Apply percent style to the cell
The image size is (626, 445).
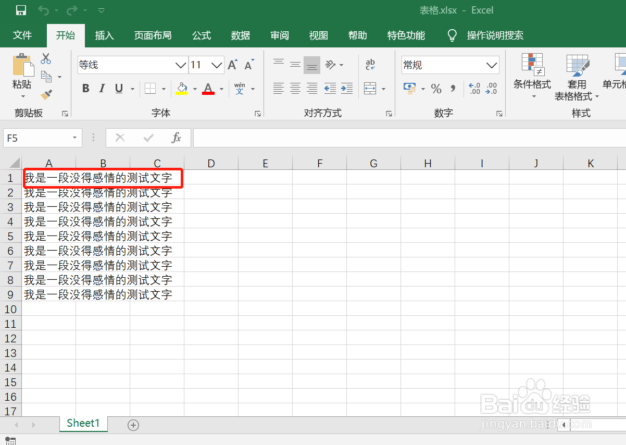pos(436,88)
